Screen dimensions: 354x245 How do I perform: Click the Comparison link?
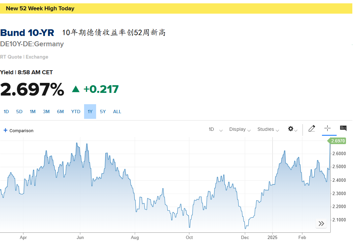coord(21,131)
